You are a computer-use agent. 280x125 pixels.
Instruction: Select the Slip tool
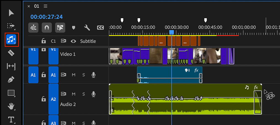tap(11, 66)
